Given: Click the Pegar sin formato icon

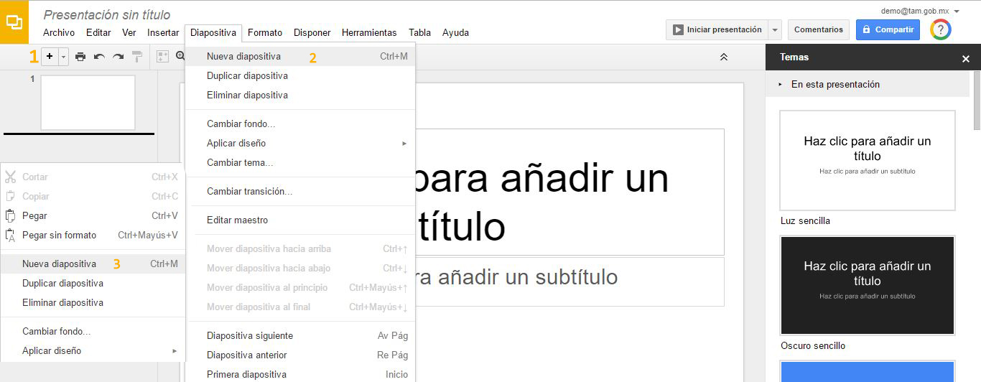Looking at the screenshot, I should coord(10,235).
